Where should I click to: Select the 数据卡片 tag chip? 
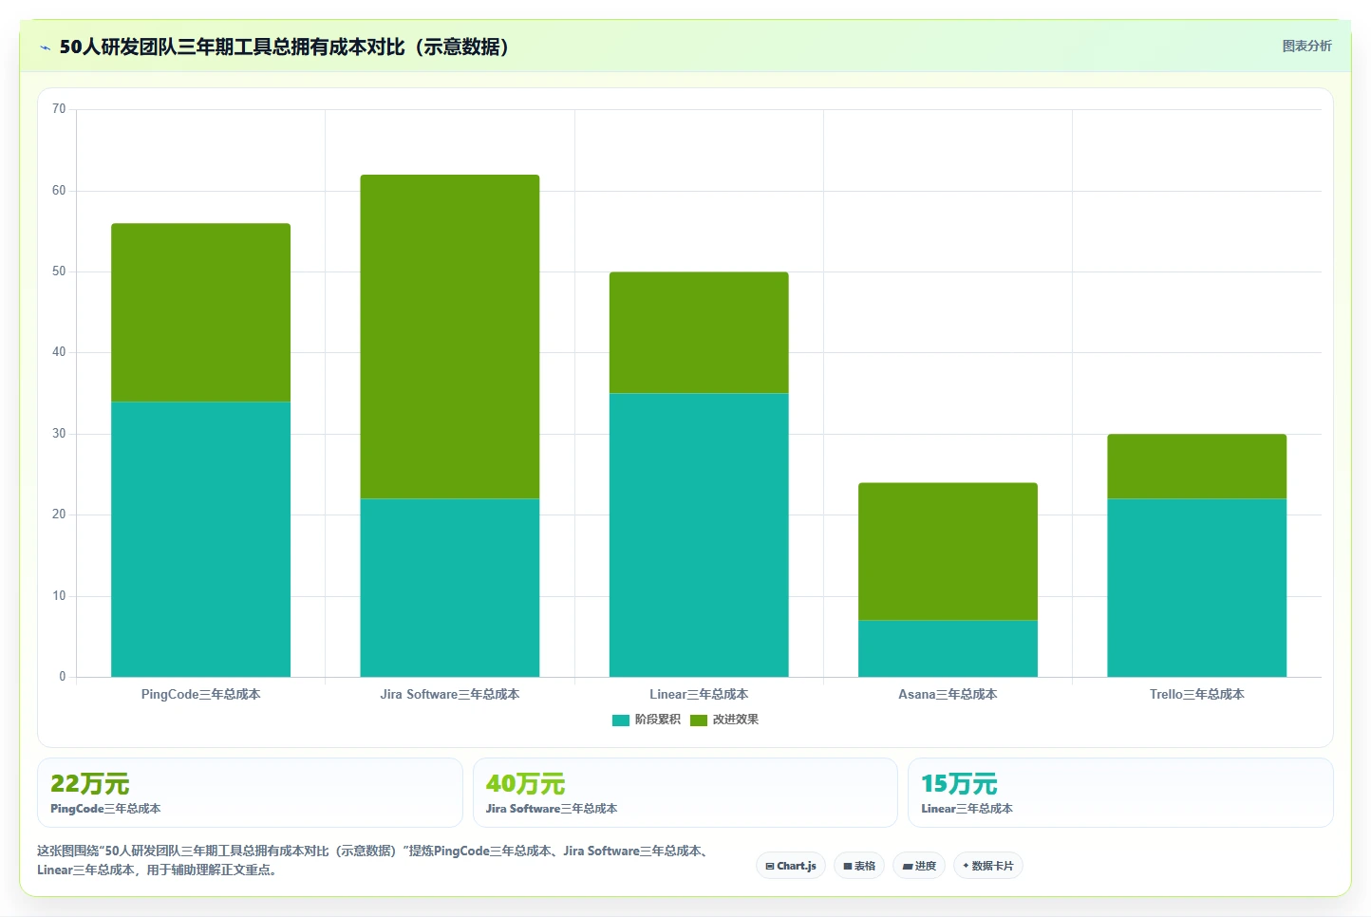pos(988,866)
